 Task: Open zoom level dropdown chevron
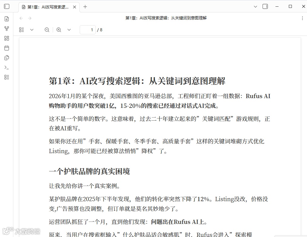click(69, 30)
